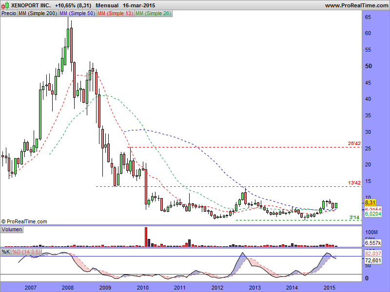The height and width of the screenshot is (292, 390).
Task: Click the 2008 label on time axis
Action: click(x=68, y=288)
